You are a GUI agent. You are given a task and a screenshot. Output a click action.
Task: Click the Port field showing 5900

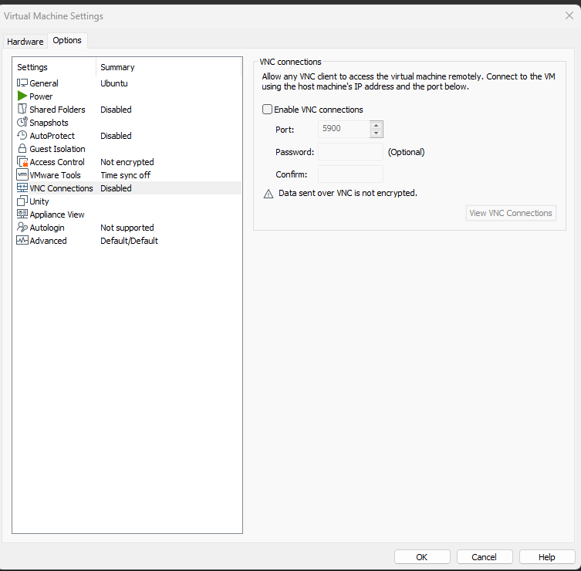(344, 129)
